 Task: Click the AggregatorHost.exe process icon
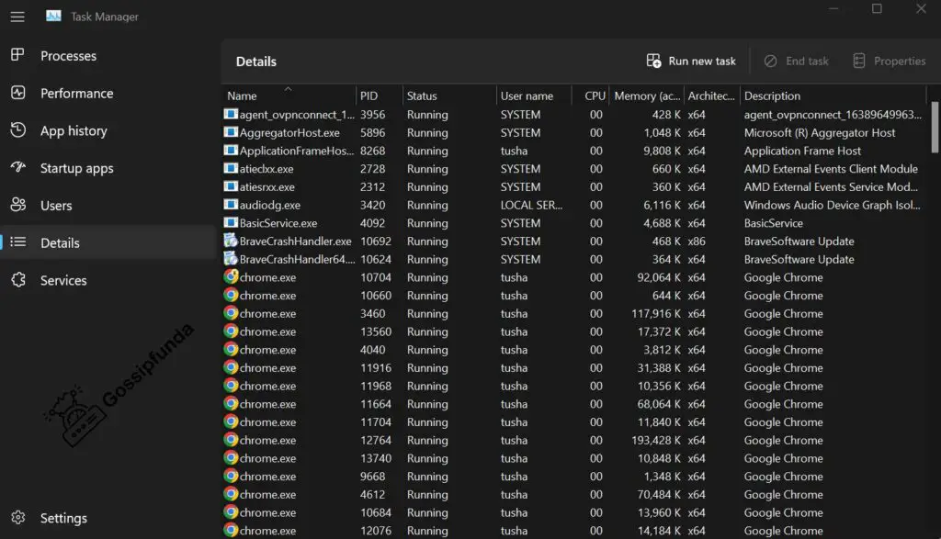[x=231, y=132]
